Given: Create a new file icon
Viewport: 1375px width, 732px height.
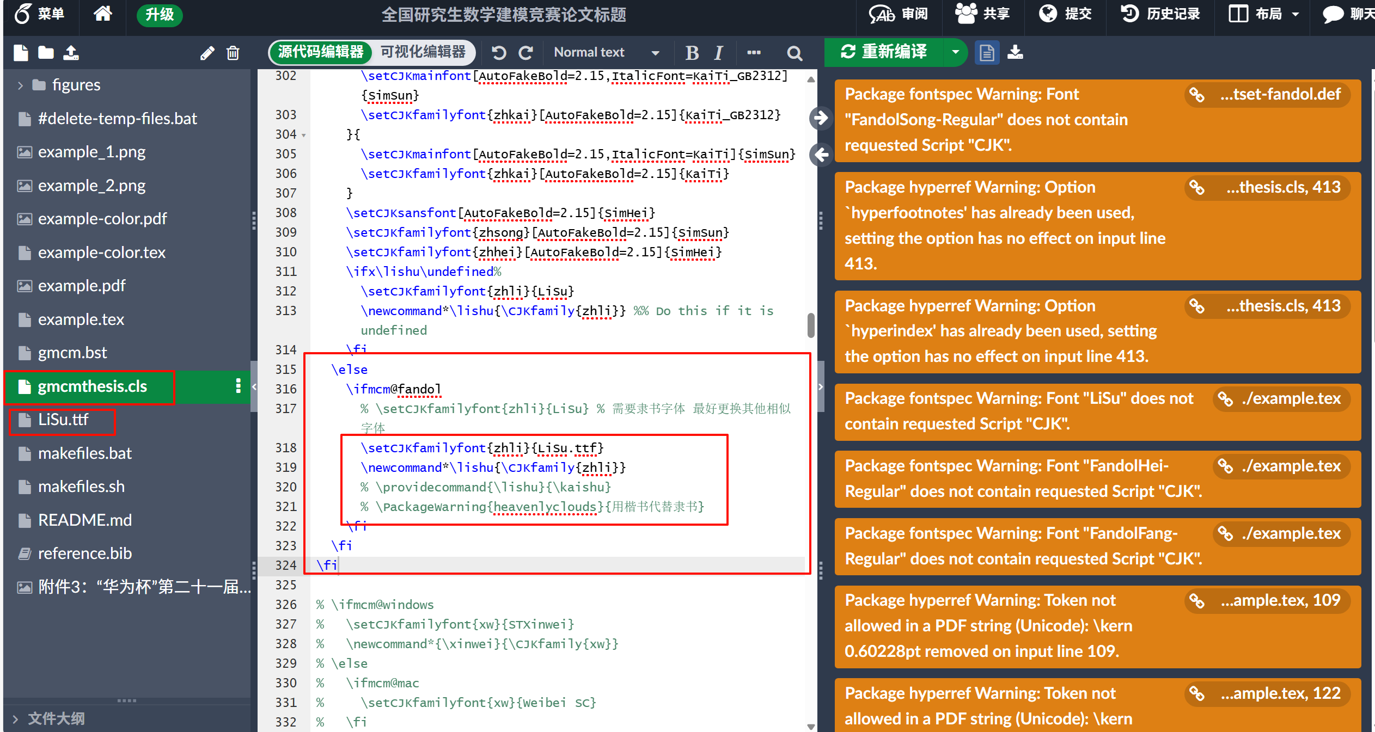Looking at the screenshot, I should (x=21, y=53).
